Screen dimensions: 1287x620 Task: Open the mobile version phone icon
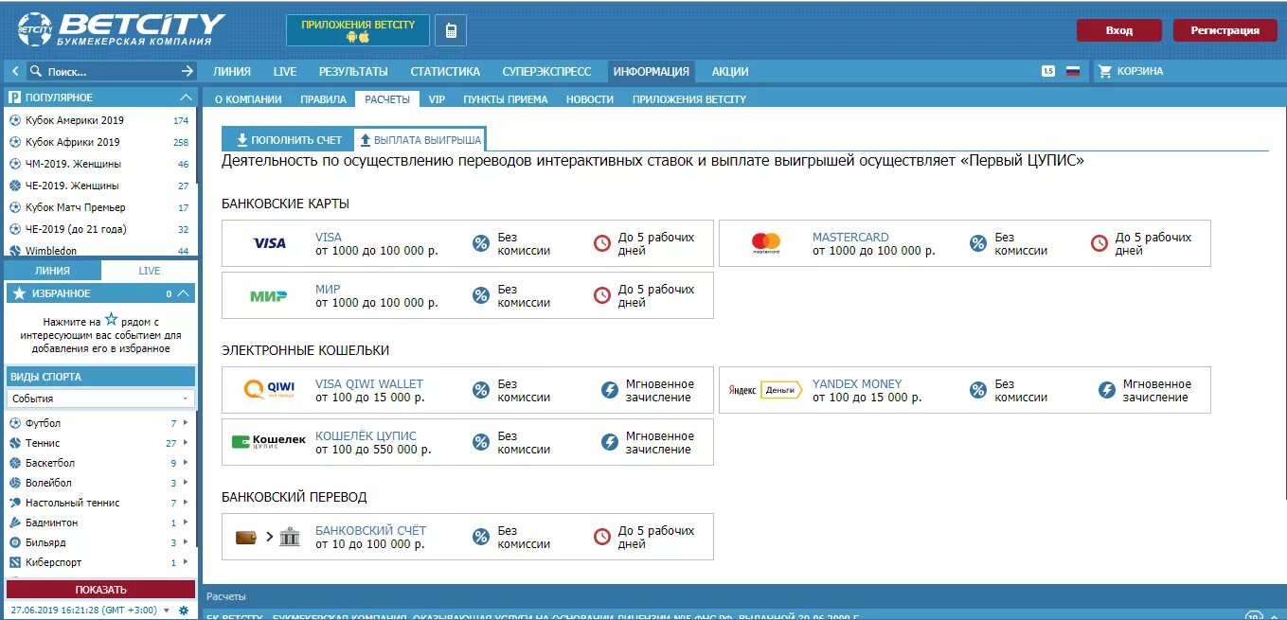(x=451, y=30)
